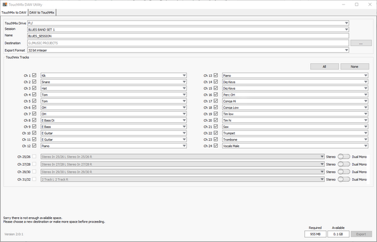
Task: Toggle the Ch 3 Hat checkbox
Action: pyautogui.click(x=34, y=88)
